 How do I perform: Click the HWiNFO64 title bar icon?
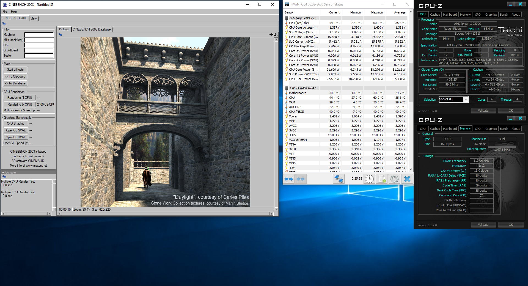[287, 4]
